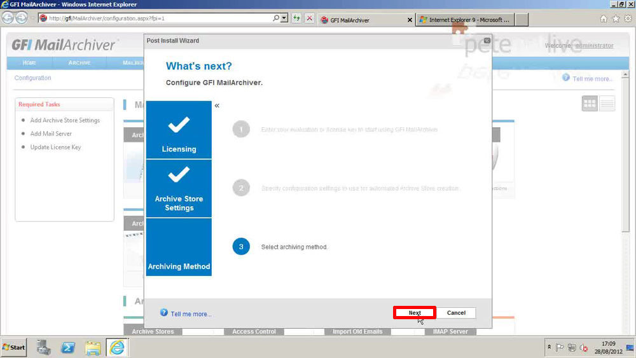This screenshot has width=636, height=358.
Task: Select the Archiving Method step tile
Action: [179, 247]
